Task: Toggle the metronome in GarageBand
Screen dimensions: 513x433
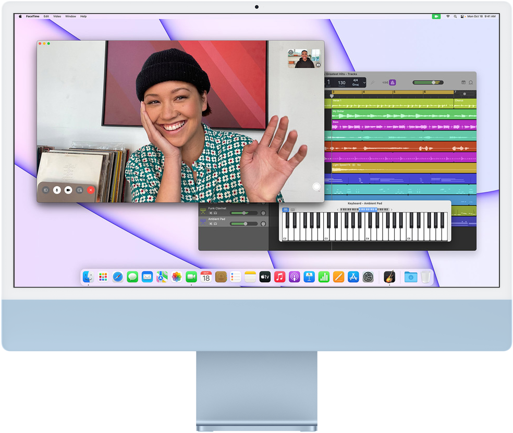Action: [x=393, y=82]
